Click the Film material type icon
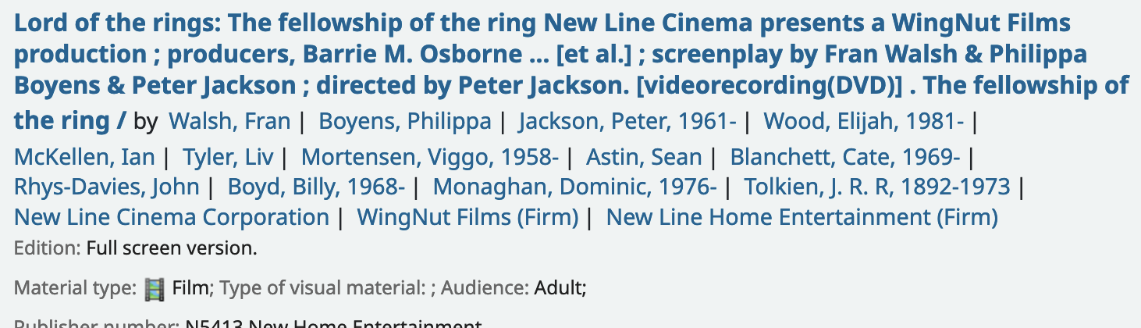This screenshot has width=1141, height=328. pyautogui.click(x=155, y=289)
